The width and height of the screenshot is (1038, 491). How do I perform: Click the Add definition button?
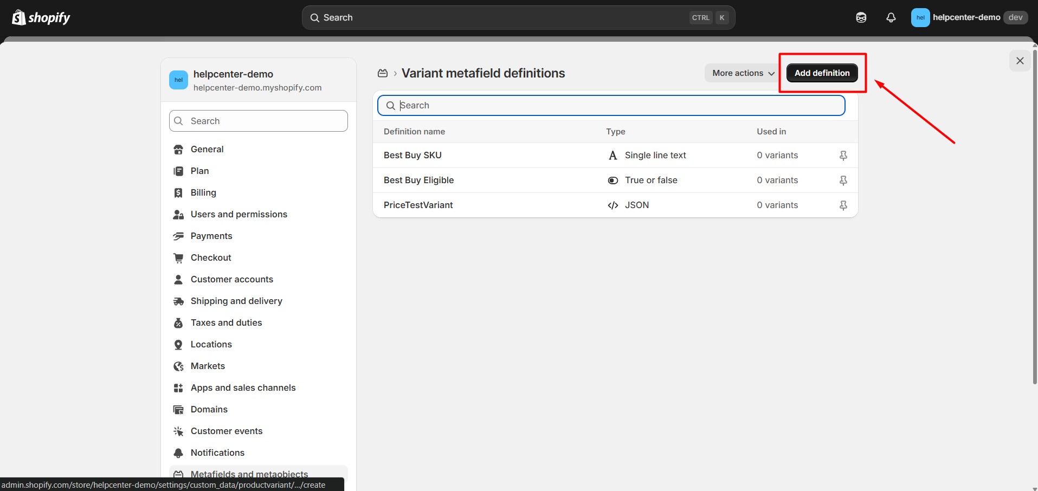(822, 73)
